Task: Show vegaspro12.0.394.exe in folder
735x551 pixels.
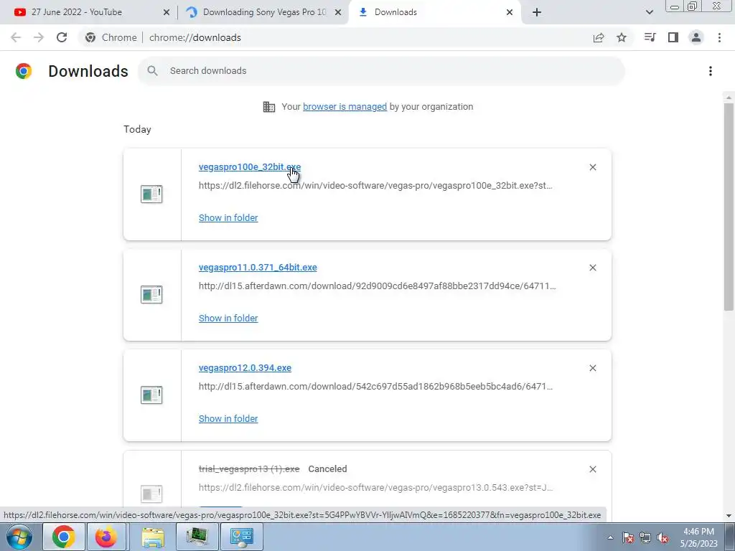Action: 228,419
